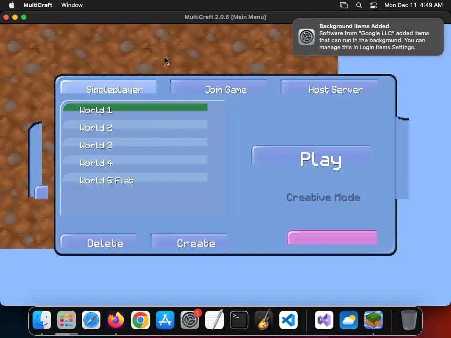Open Visual Studio from the Dock
451x338 pixels.
click(x=324, y=320)
